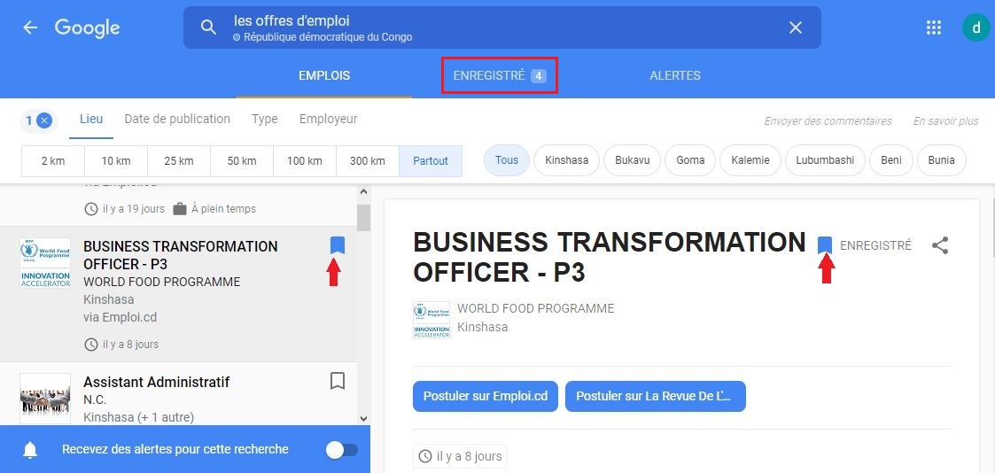
Task: Filter by the Bunia chip
Action: pos(941,160)
